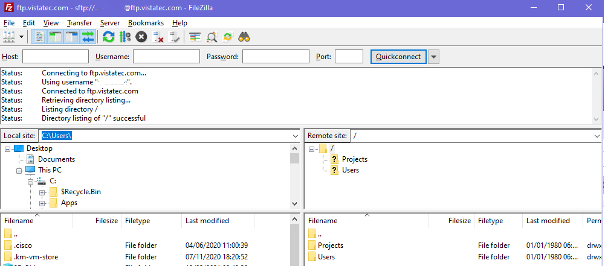Toggle message log display
605x266 pixels.
click(39, 37)
